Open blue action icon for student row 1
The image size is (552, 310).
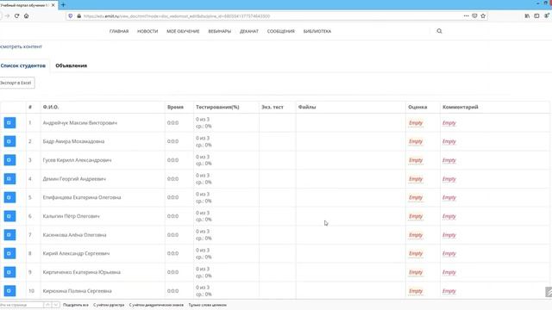(x=9, y=122)
